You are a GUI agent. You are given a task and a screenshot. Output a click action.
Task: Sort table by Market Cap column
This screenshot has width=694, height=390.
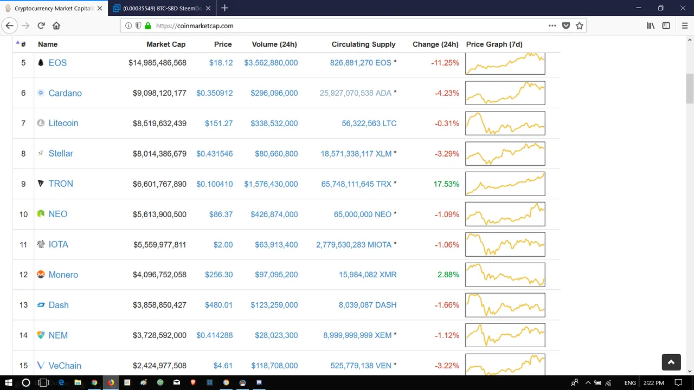pyautogui.click(x=166, y=44)
